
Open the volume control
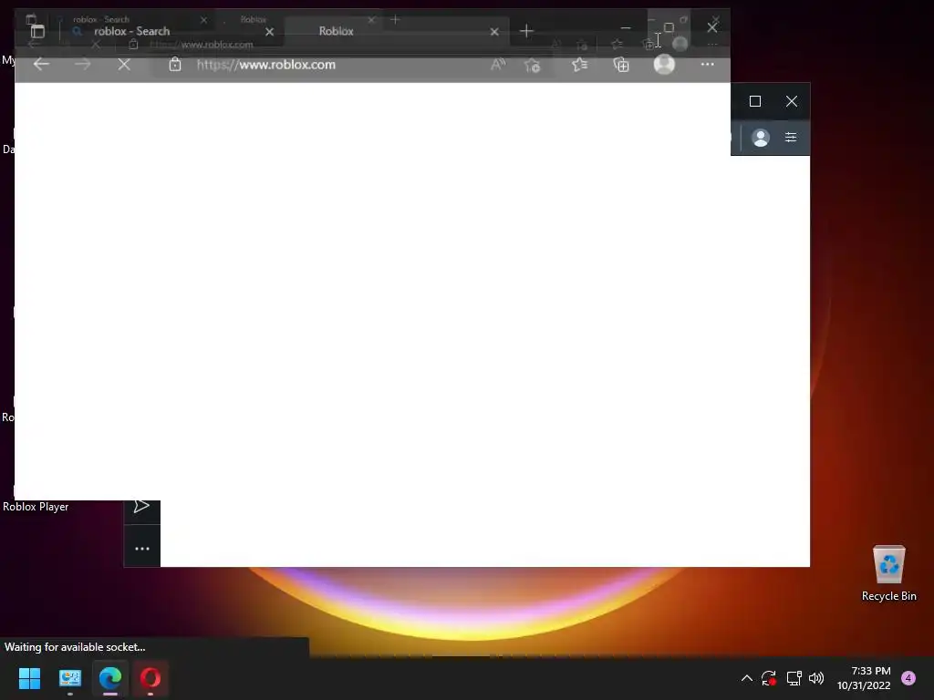[x=816, y=678]
